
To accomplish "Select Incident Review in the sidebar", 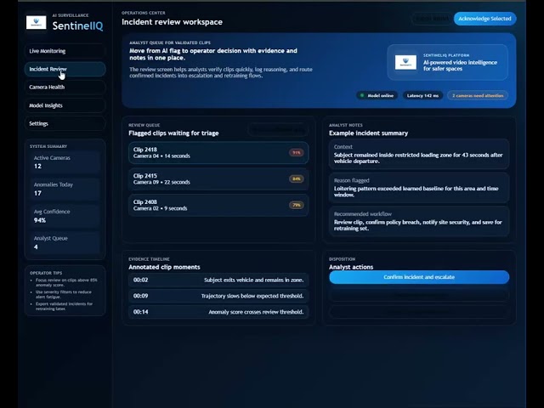I will point(65,69).
